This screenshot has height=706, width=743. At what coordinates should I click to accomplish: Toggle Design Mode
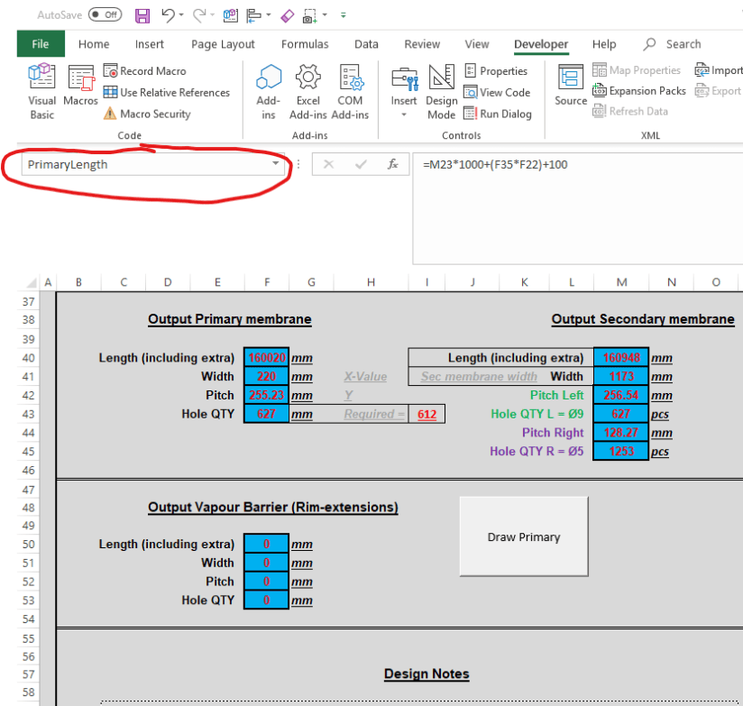[x=441, y=92]
